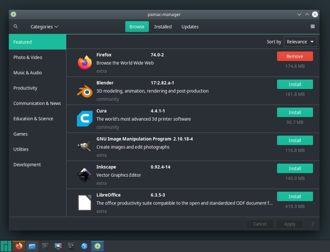Open the Categories dropdown
Image resolution: width=330 pixels, height=252 pixels.
coord(44,26)
